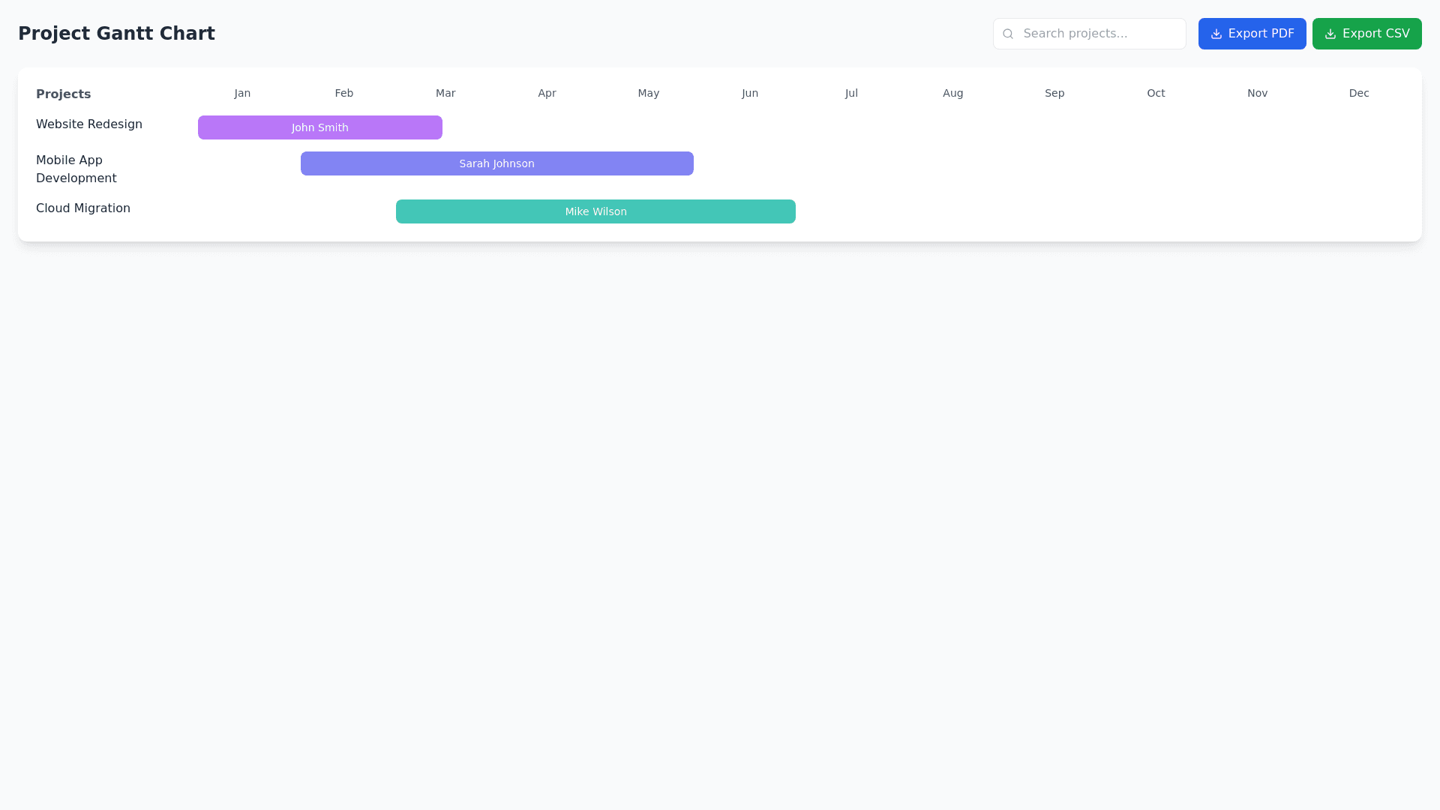Open the Cloud Migration project row
Image resolution: width=1440 pixels, height=810 pixels.
coord(83,208)
